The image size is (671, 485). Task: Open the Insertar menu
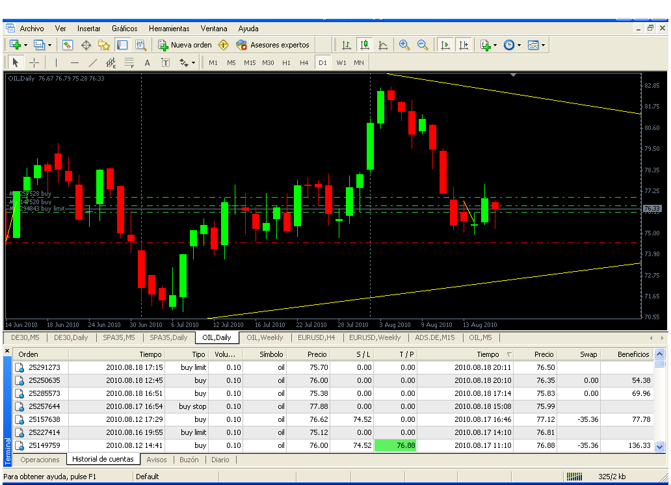click(88, 29)
